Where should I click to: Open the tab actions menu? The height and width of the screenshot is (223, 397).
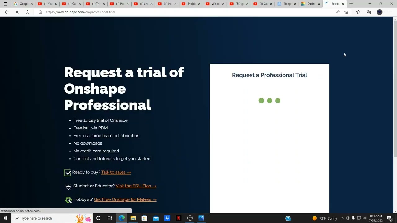tap(6, 4)
